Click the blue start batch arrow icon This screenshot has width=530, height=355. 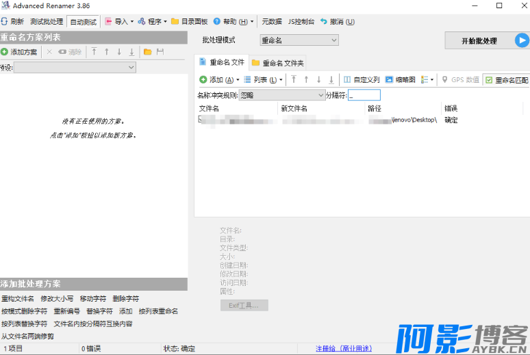522,40
